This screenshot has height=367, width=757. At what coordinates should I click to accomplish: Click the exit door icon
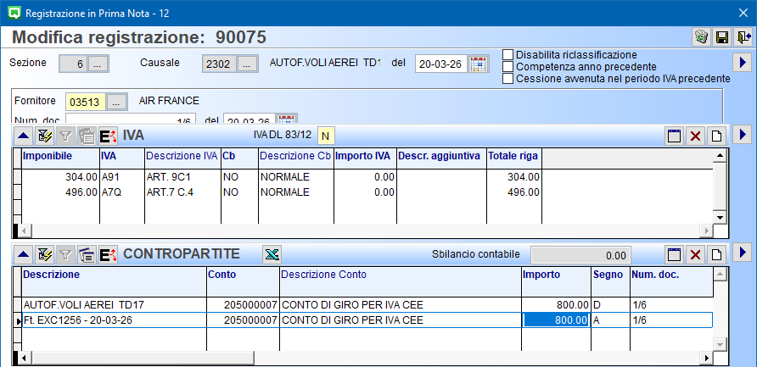click(x=743, y=37)
